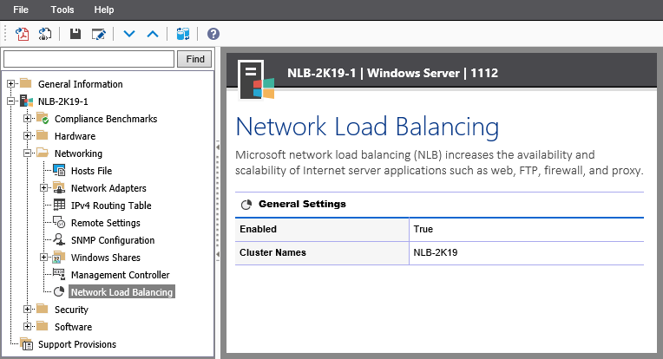Select the Networking tree item
663x359 pixels.
78,153
